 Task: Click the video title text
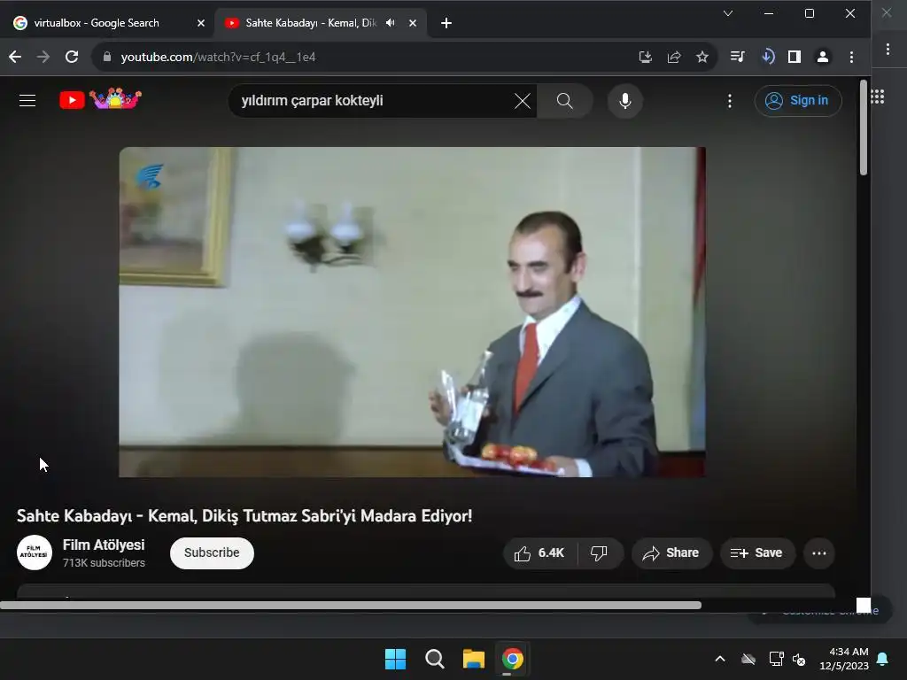click(244, 516)
